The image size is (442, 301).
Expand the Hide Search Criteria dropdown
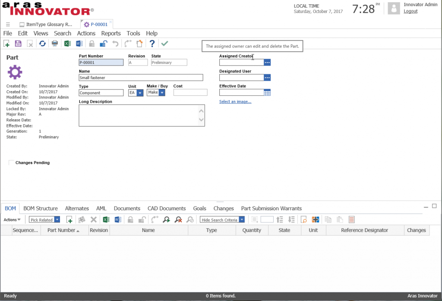pyautogui.click(x=242, y=219)
